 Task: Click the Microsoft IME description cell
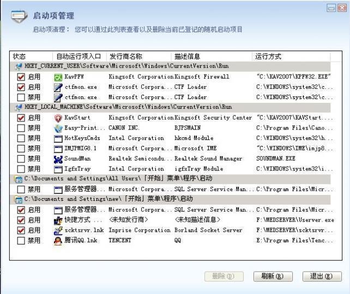[195, 149]
